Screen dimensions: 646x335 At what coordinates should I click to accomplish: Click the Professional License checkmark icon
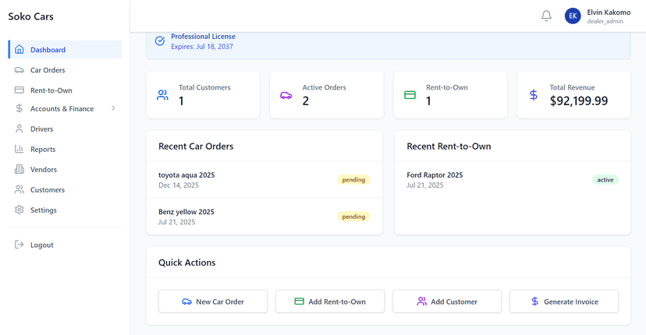coord(160,41)
